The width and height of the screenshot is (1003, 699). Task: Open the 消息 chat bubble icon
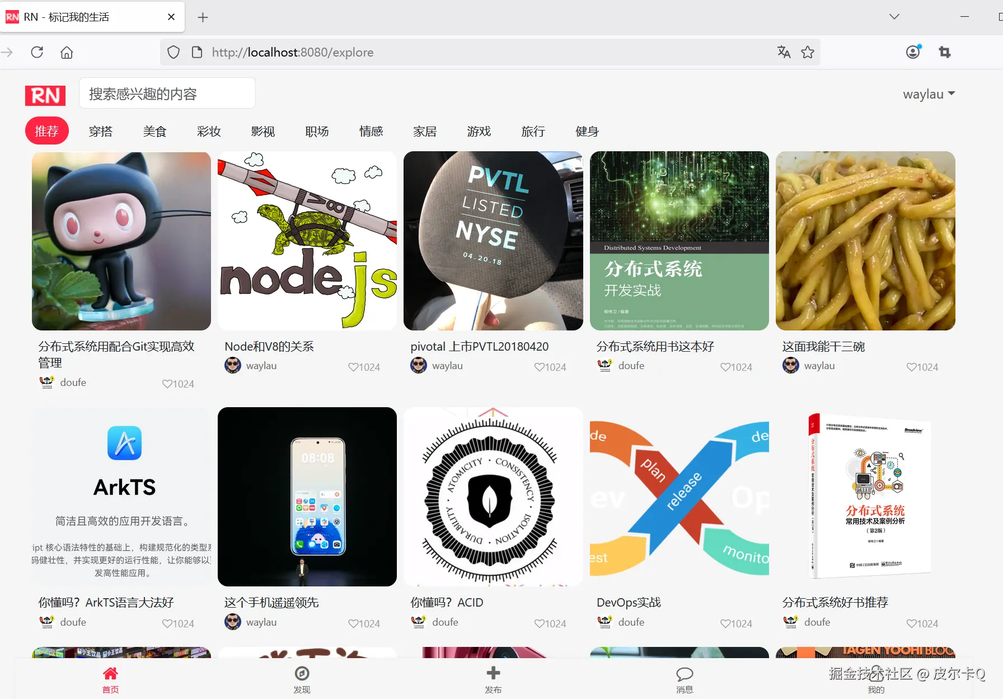(685, 673)
